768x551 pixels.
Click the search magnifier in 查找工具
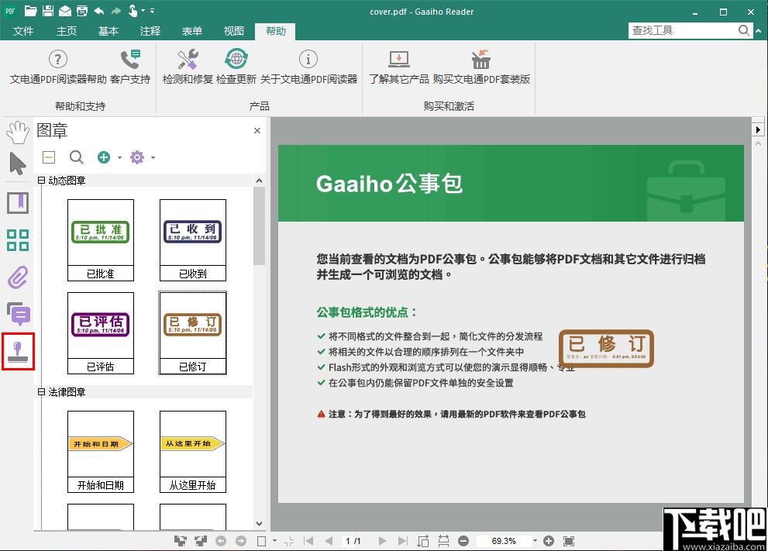tap(744, 30)
